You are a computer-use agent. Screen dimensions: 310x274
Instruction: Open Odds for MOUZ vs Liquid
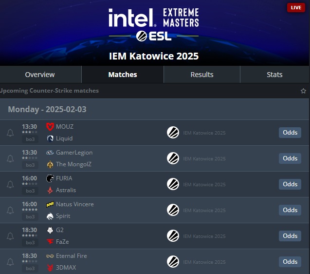tap(290, 133)
